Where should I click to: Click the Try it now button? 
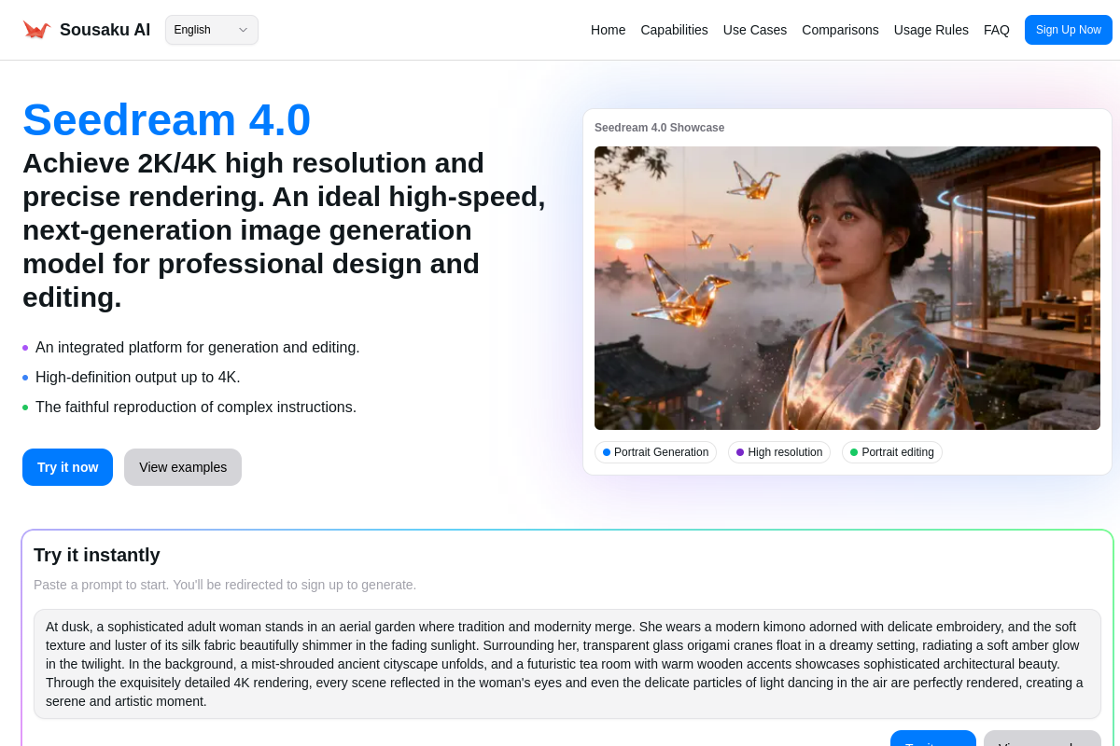coord(67,467)
